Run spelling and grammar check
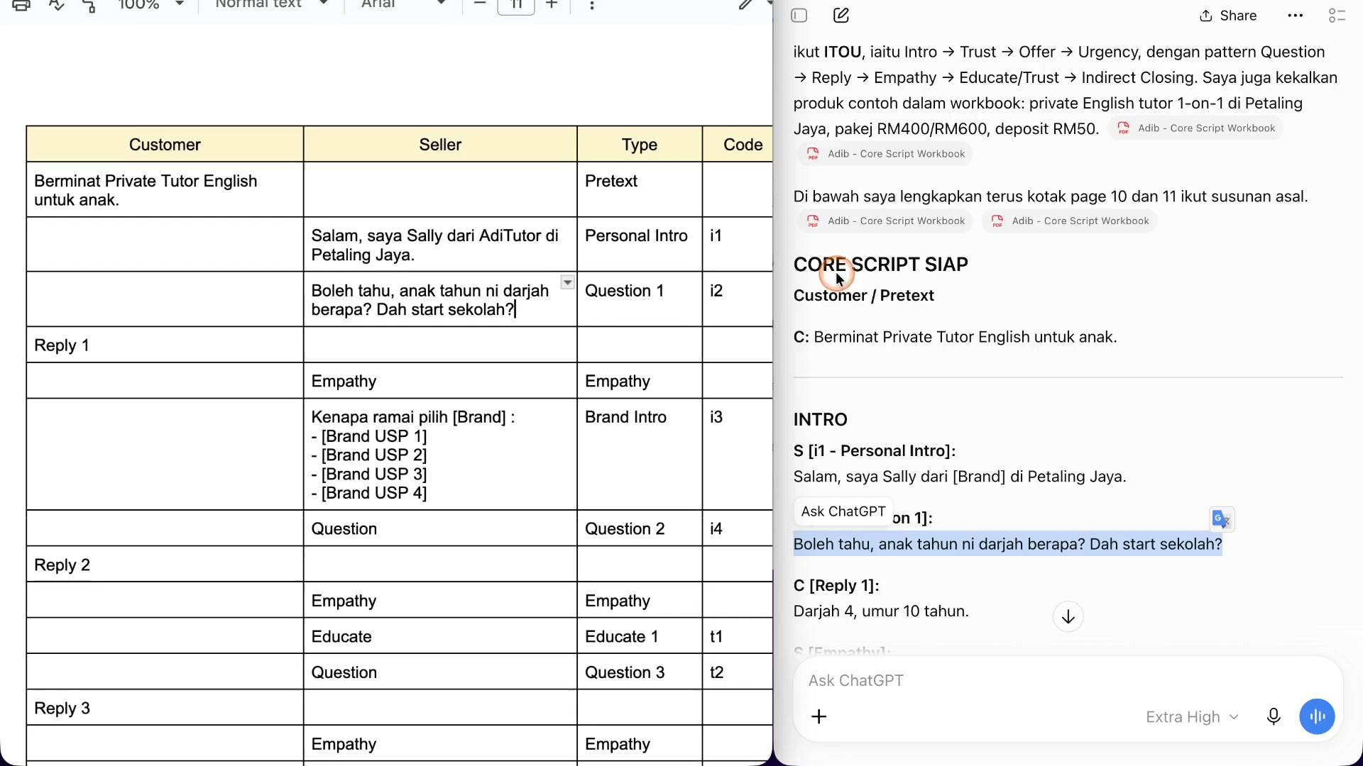The height and width of the screenshot is (766, 1363). coord(56,5)
